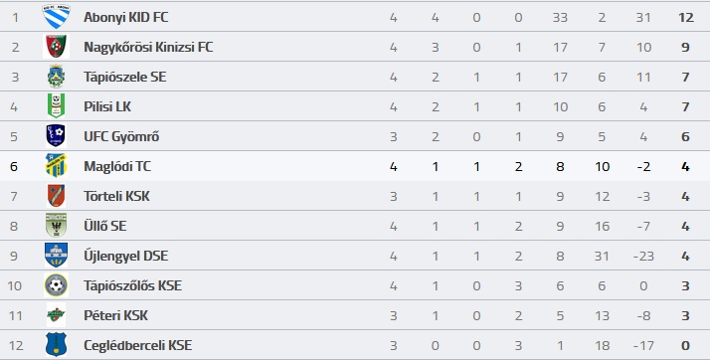Select the Tápiószele SE crest icon
The width and height of the screenshot is (710, 360).
[56, 77]
